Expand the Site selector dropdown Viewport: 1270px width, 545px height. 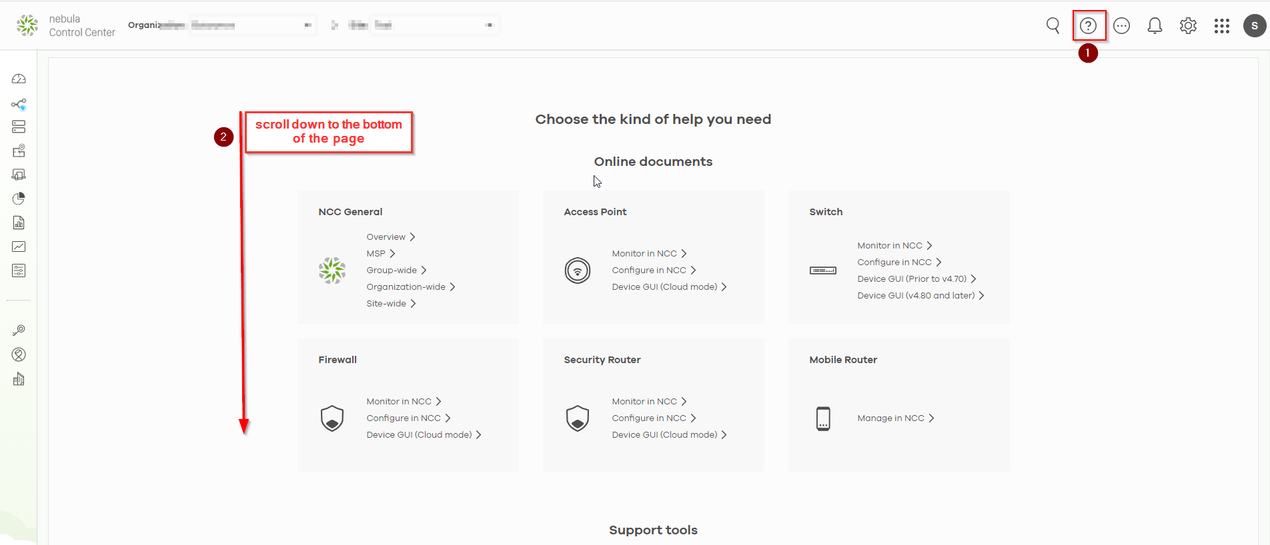click(x=434, y=25)
